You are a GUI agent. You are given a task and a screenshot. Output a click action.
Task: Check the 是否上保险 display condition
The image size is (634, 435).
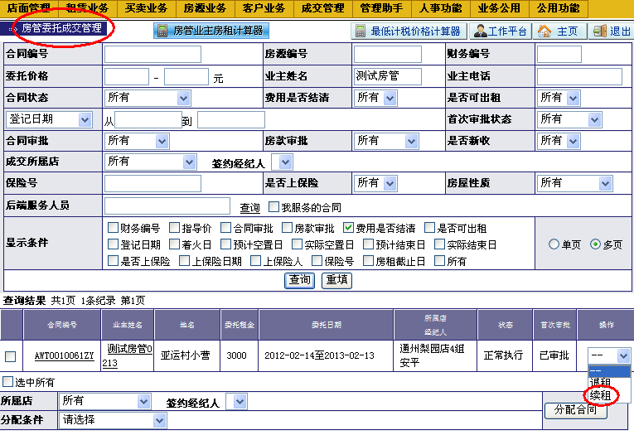click(x=113, y=261)
